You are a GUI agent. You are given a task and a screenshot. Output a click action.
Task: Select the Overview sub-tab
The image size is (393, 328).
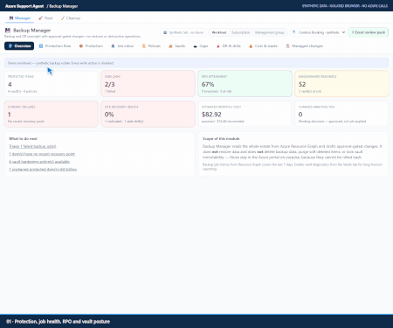[x=19, y=46]
